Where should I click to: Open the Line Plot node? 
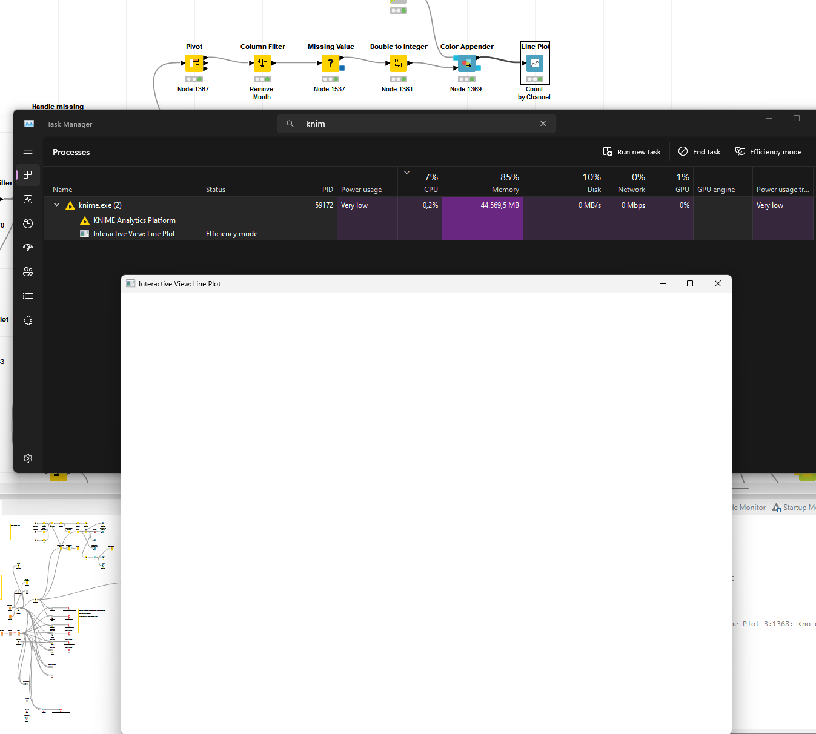click(x=535, y=62)
